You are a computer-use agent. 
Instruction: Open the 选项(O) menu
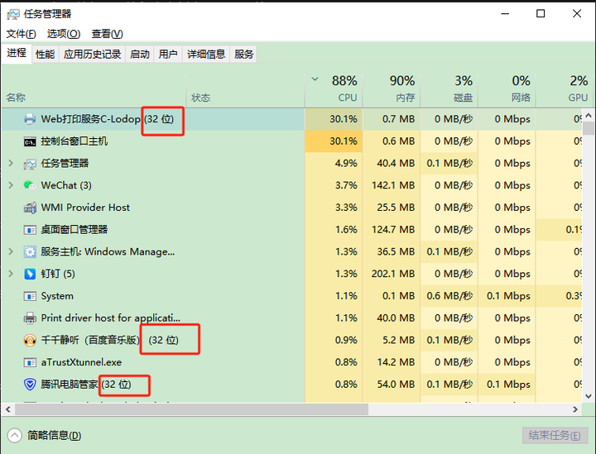coord(64,34)
